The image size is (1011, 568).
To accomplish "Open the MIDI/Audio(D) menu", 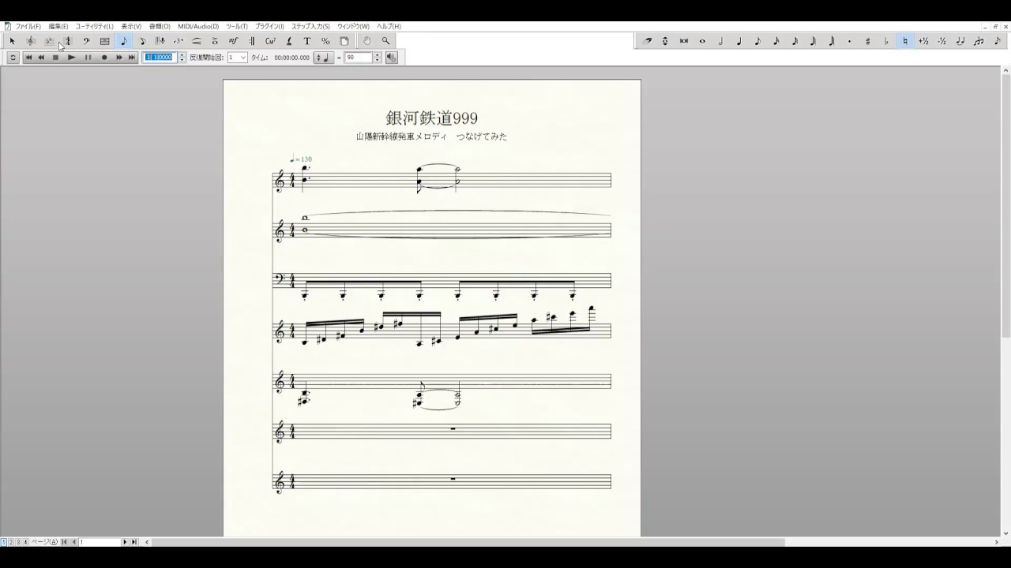I will 198,26.
